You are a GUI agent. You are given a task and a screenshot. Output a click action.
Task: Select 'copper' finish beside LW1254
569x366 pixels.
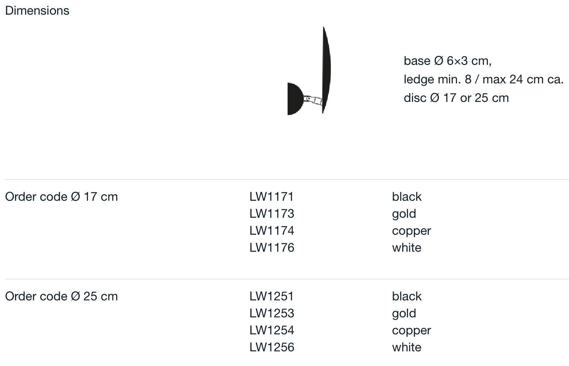pyautogui.click(x=412, y=331)
